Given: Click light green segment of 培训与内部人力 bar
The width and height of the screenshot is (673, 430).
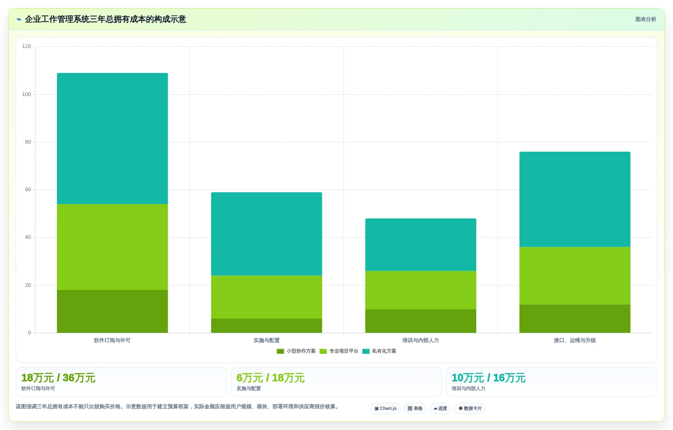Looking at the screenshot, I should 421,290.
